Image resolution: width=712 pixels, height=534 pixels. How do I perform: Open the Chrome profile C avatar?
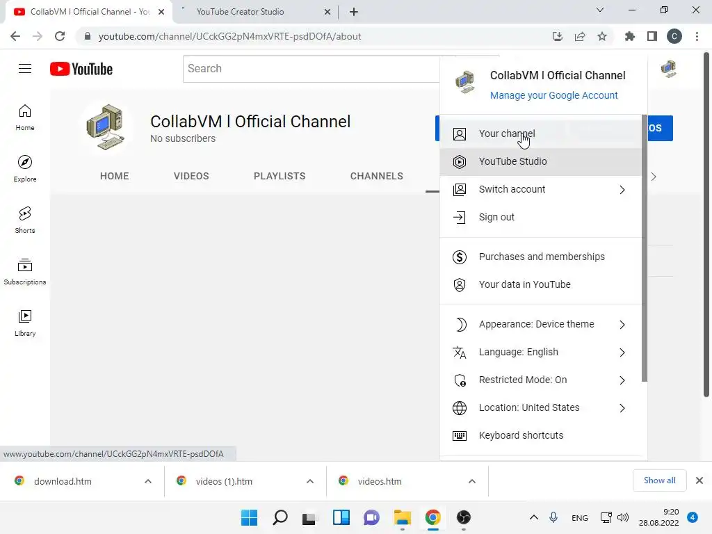pyautogui.click(x=674, y=36)
